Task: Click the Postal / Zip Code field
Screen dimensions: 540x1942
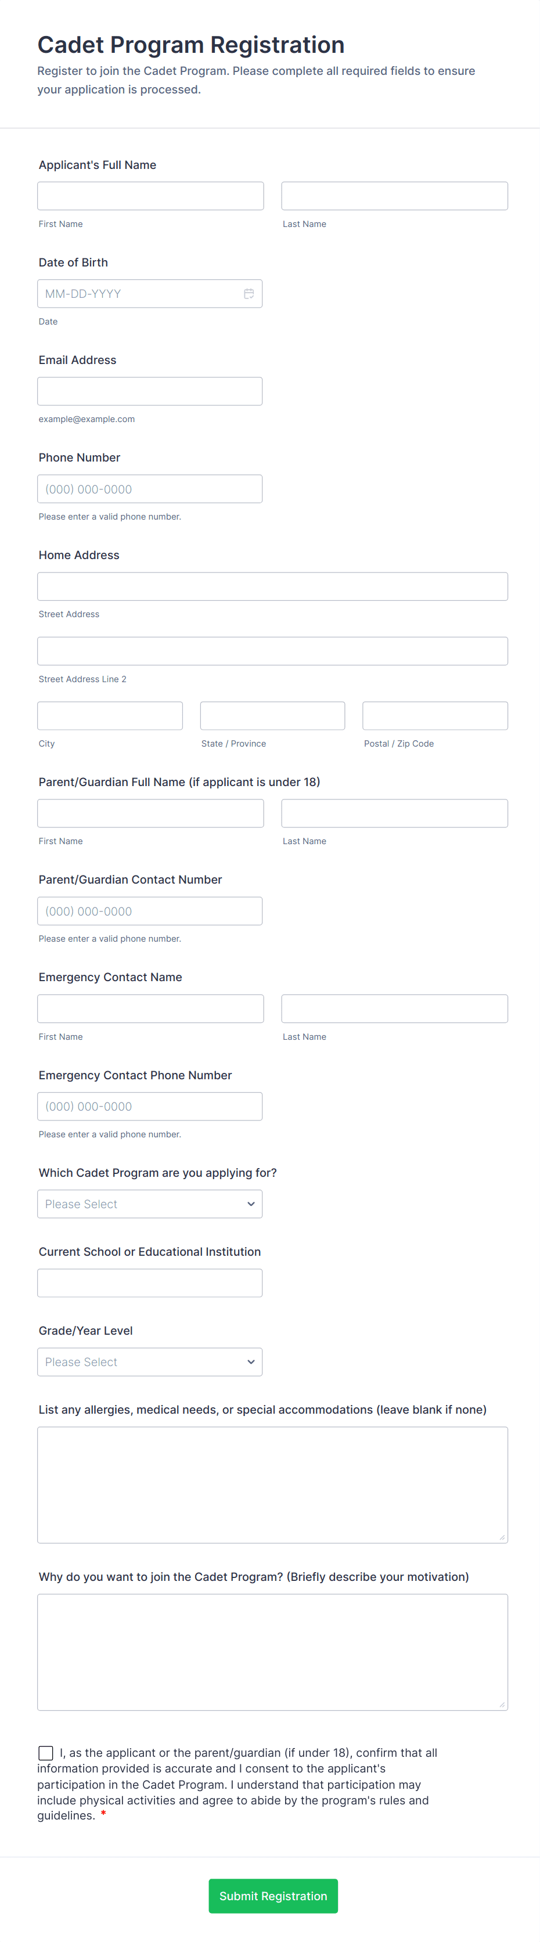Action: point(435,715)
